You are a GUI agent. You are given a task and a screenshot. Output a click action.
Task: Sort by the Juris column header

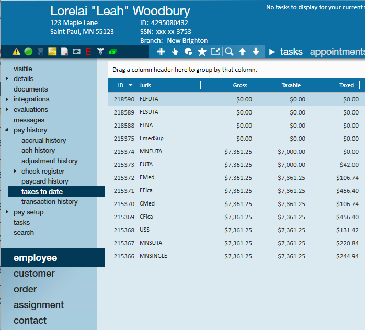(x=168, y=85)
